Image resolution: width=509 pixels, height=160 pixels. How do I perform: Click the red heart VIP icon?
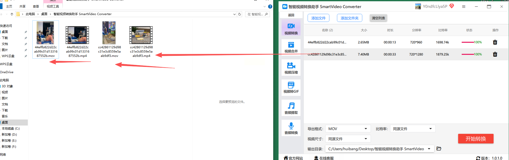click(452, 6)
